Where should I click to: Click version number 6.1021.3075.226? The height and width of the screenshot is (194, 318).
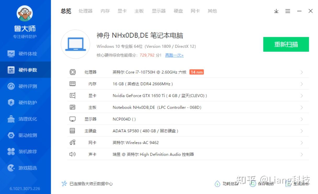[x=25, y=189]
